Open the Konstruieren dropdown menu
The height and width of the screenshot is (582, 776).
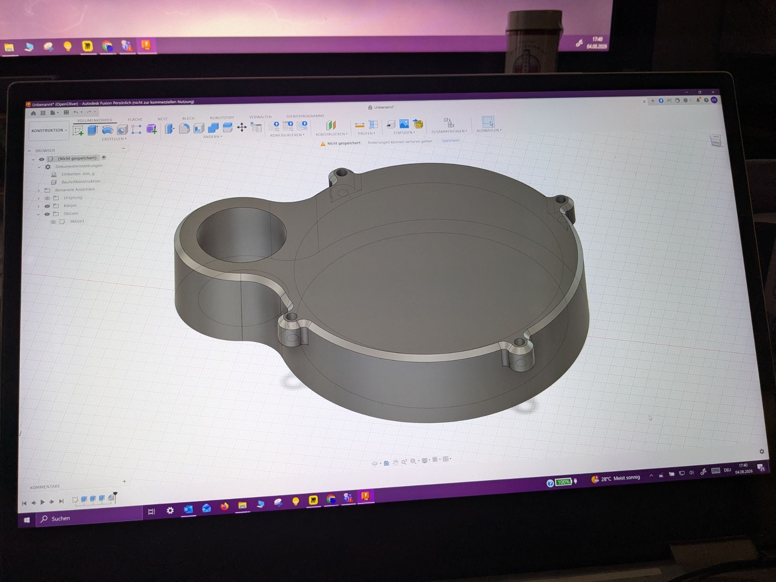click(332, 134)
